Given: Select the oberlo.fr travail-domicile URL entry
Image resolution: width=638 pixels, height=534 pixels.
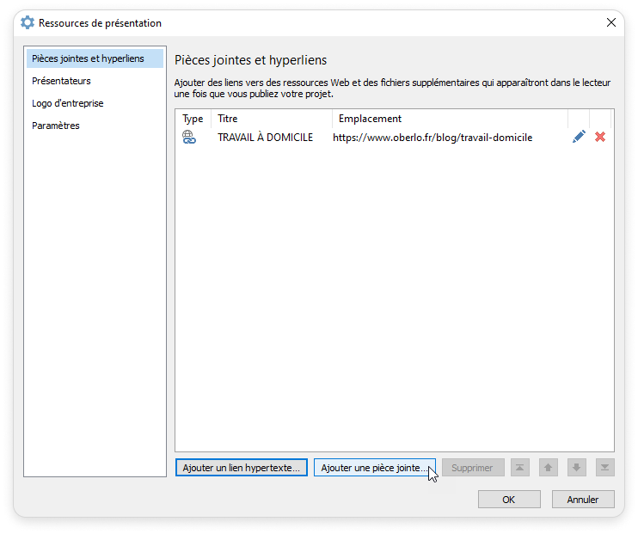Looking at the screenshot, I should point(432,138).
